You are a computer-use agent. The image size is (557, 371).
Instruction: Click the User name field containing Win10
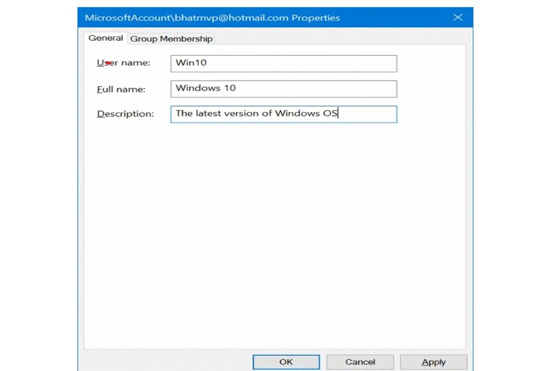tap(283, 63)
